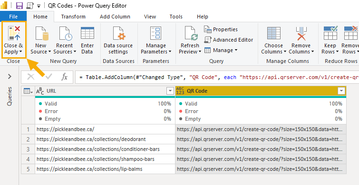The image size is (359, 185).
Task: Open query Properties
Action: coord(221,29)
